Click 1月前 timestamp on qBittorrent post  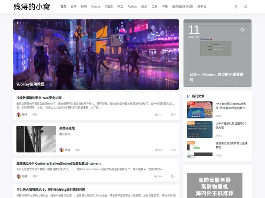pos(35,176)
